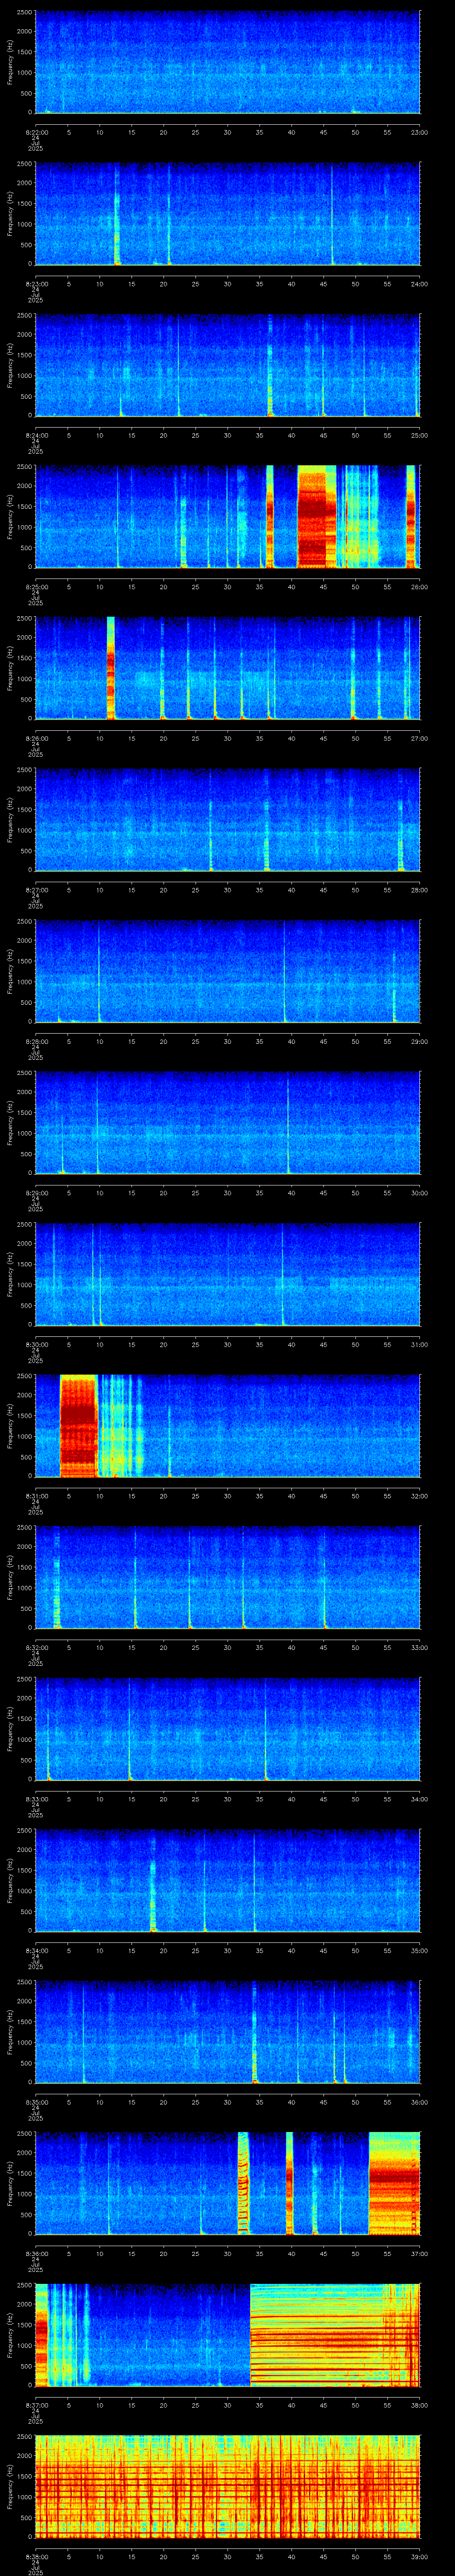Image resolution: width=455 pixels, height=2576 pixels.
Task: Click the 23:00 end time label
Action: (x=419, y=131)
